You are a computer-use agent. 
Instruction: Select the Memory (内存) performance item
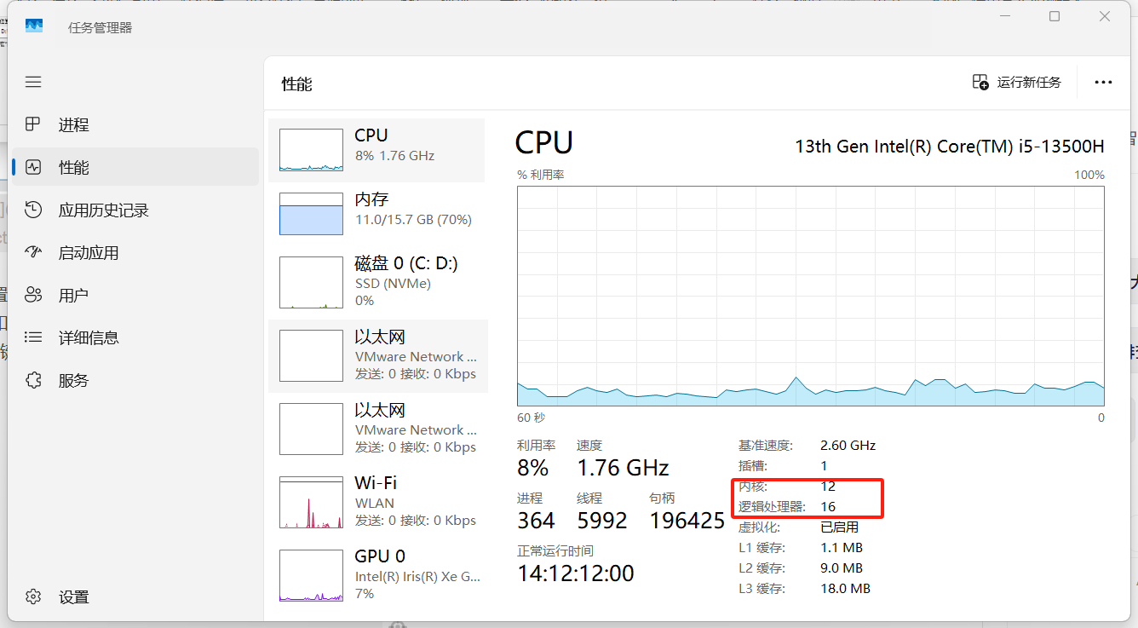point(376,213)
